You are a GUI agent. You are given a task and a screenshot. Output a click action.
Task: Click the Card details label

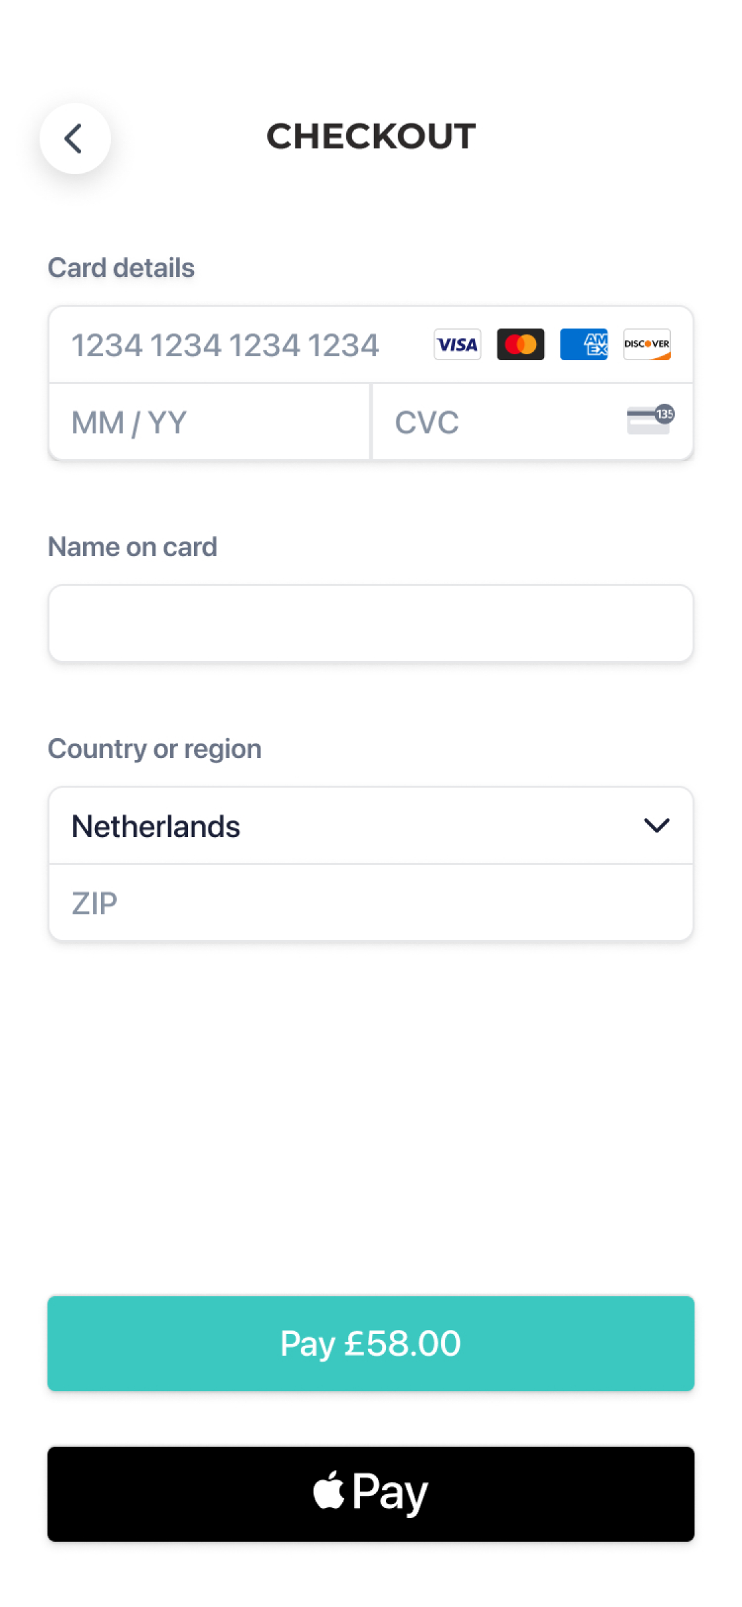tap(121, 268)
